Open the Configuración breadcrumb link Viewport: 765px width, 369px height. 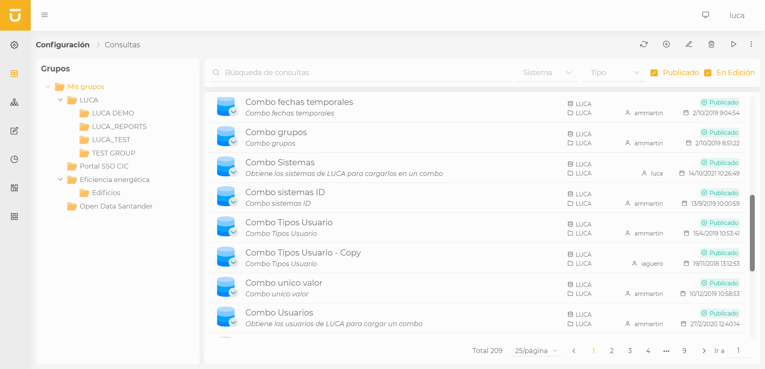click(x=63, y=44)
